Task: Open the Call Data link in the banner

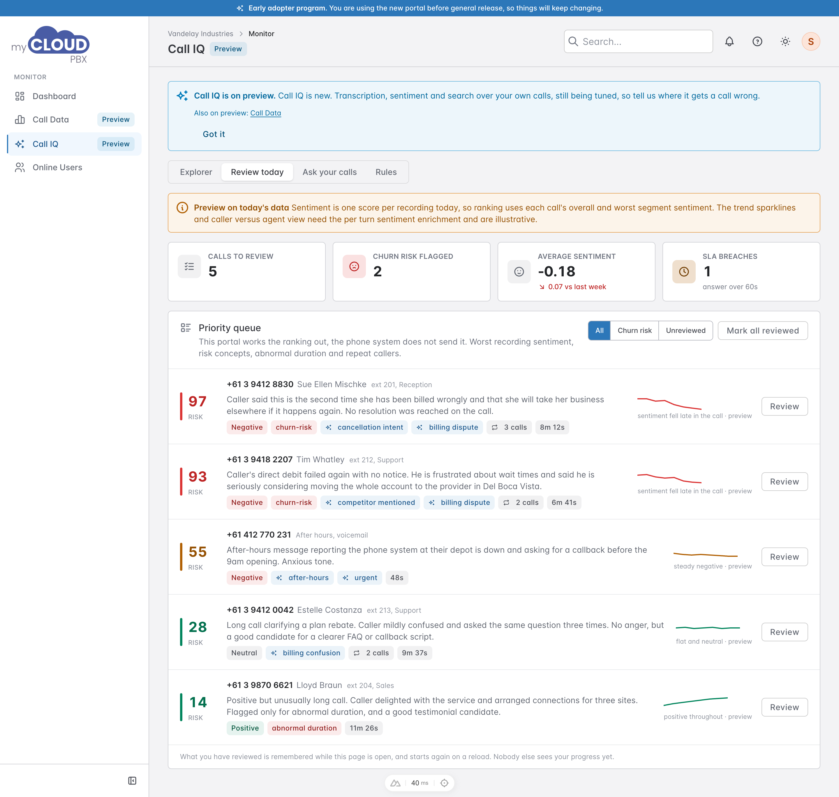Action: [265, 113]
